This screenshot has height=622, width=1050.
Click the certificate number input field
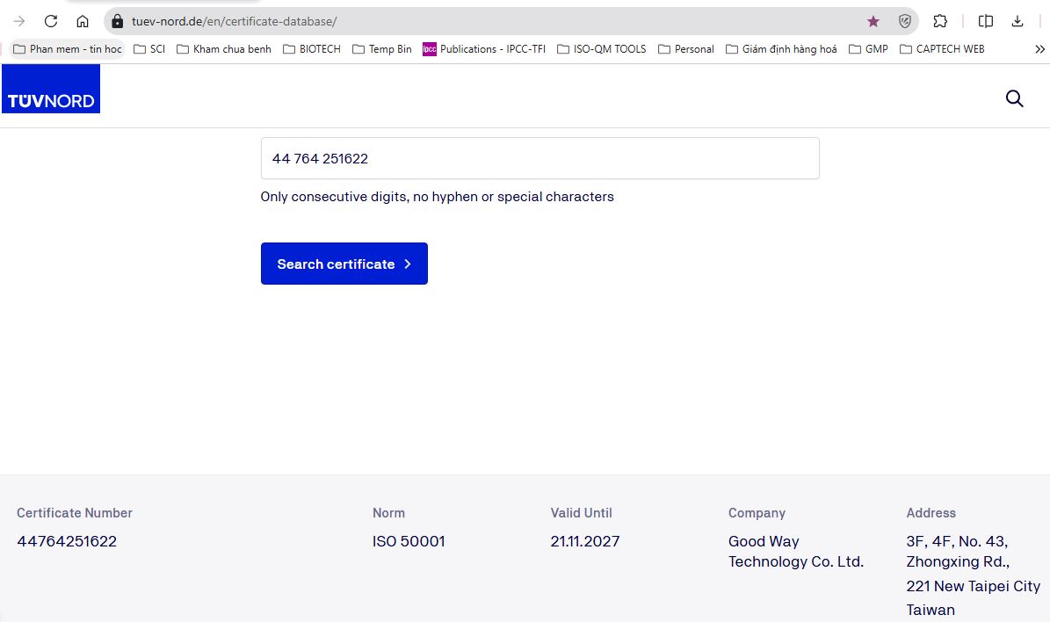(x=539, y=159)
